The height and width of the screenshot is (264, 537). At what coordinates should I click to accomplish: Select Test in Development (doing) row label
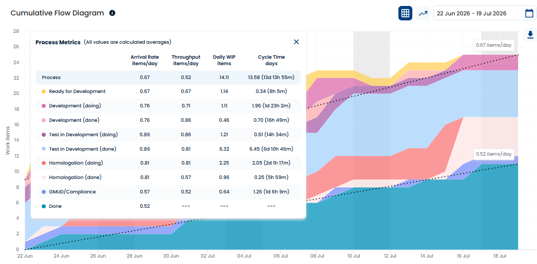[83, 135]
